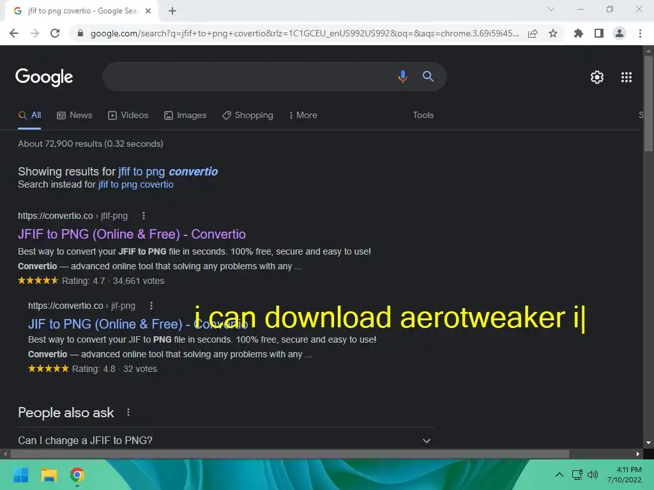Open the Google apps grid
The width and height of the screenshot is (654, 490).
pos(627,77)
